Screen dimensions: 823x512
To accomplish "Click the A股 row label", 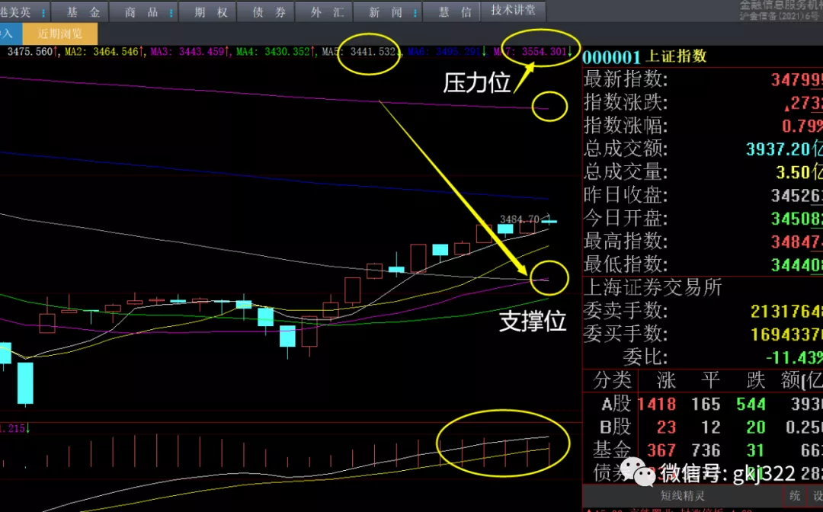I will tap(616, 403).
